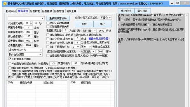Screen dimensions: 190x107
Task: Click the 从第几个开始 input field
Action: pyautogui.click(x=28, y=28)
